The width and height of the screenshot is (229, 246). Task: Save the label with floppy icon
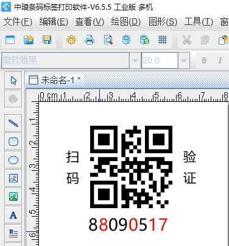47,40
